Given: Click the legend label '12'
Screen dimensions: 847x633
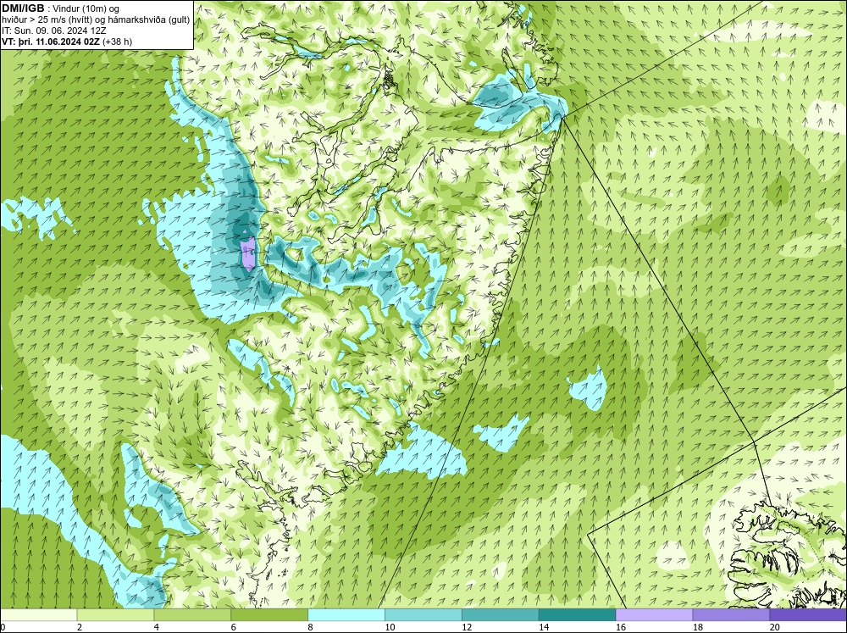Looking at the screenshot, I should click(x=467, y=628).
